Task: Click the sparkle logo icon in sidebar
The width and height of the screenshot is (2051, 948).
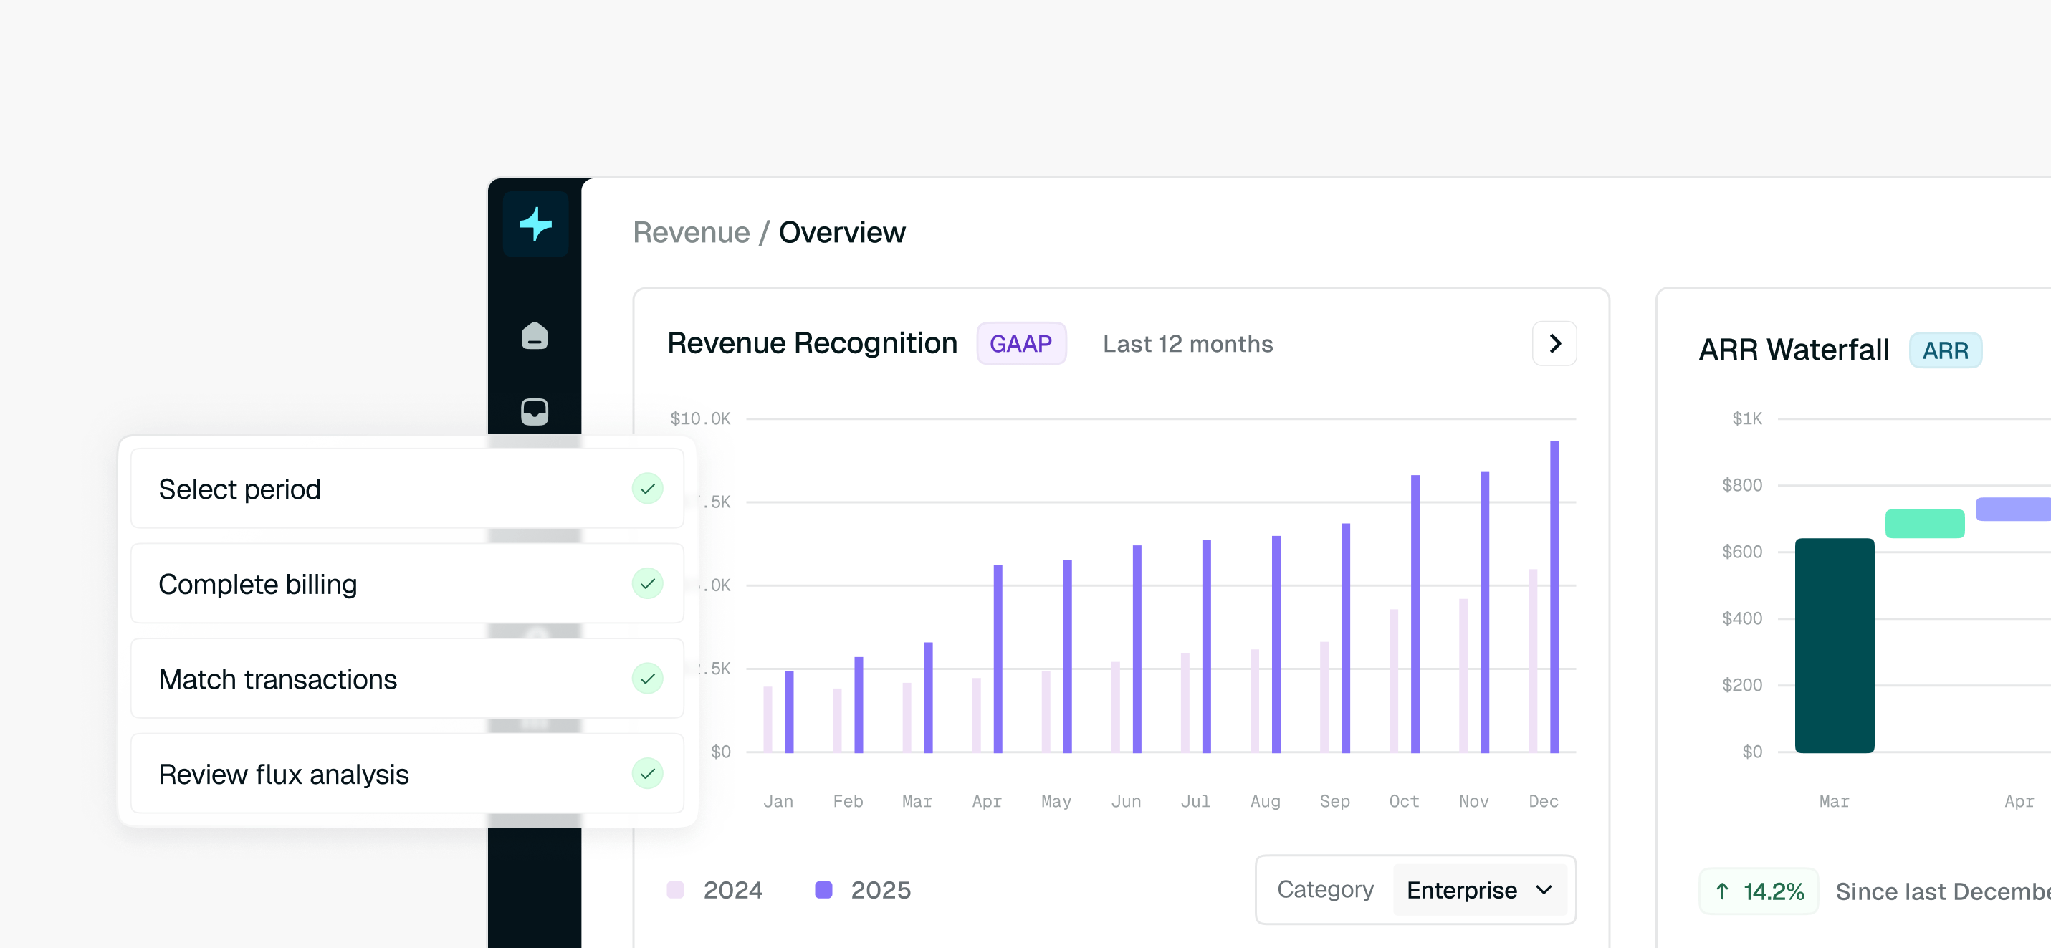Action: [535, 224]
